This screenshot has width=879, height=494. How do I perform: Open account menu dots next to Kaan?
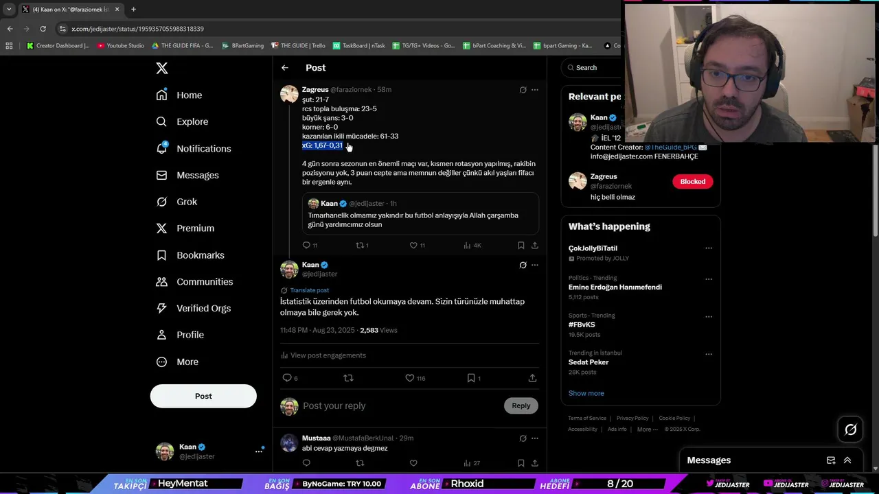pos(259,451)
